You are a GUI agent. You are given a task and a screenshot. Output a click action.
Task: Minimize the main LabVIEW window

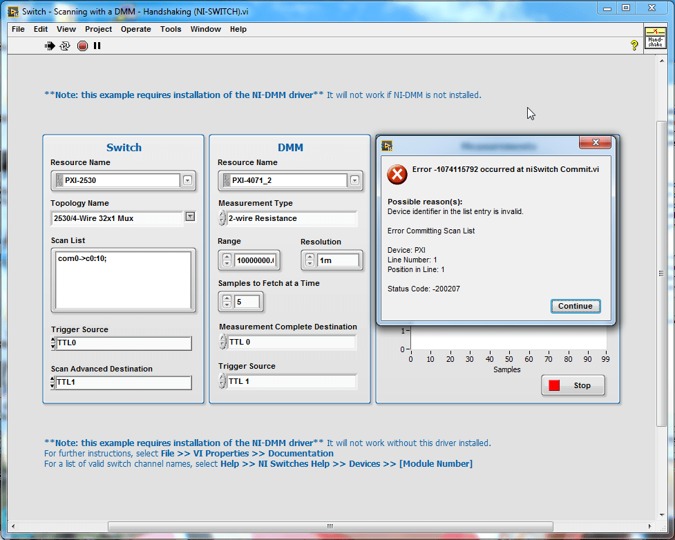point(607,8)
